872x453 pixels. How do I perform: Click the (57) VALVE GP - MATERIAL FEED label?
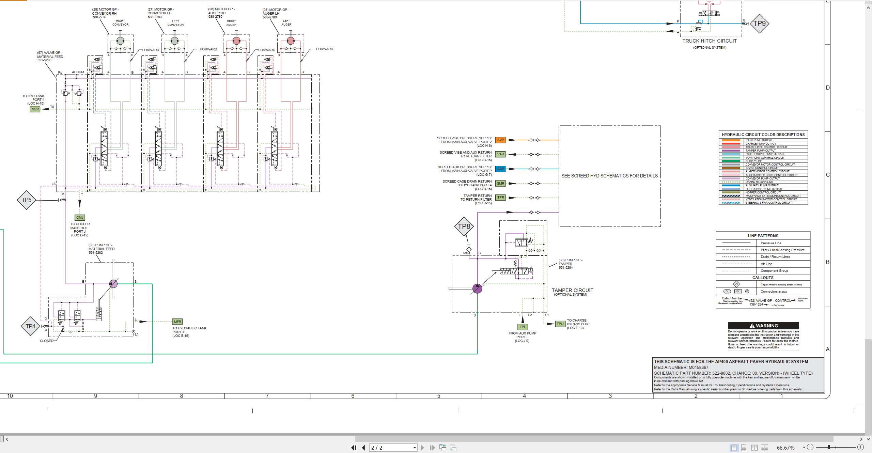click(50, 57)
